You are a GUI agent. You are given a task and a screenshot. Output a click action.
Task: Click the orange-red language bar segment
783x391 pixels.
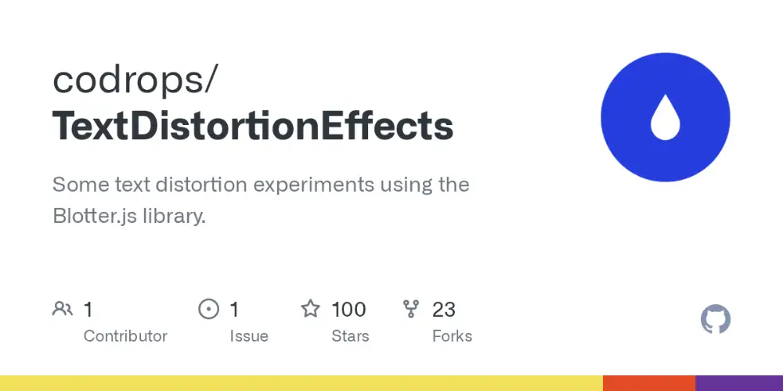point(649,383)
